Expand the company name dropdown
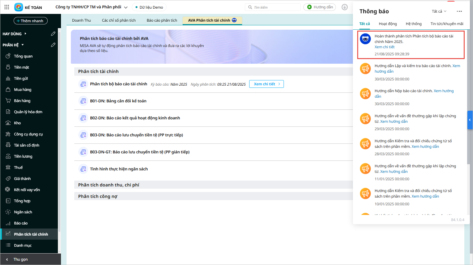The height and width of the screenshot is (265, 473). (126, 7)
